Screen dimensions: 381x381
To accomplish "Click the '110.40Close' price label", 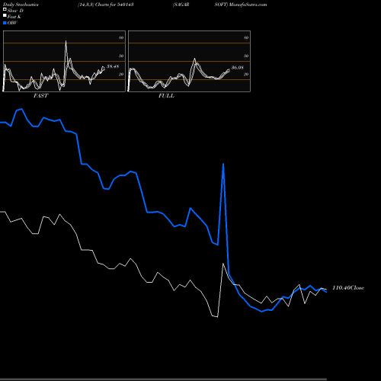I will pos(348,288).
